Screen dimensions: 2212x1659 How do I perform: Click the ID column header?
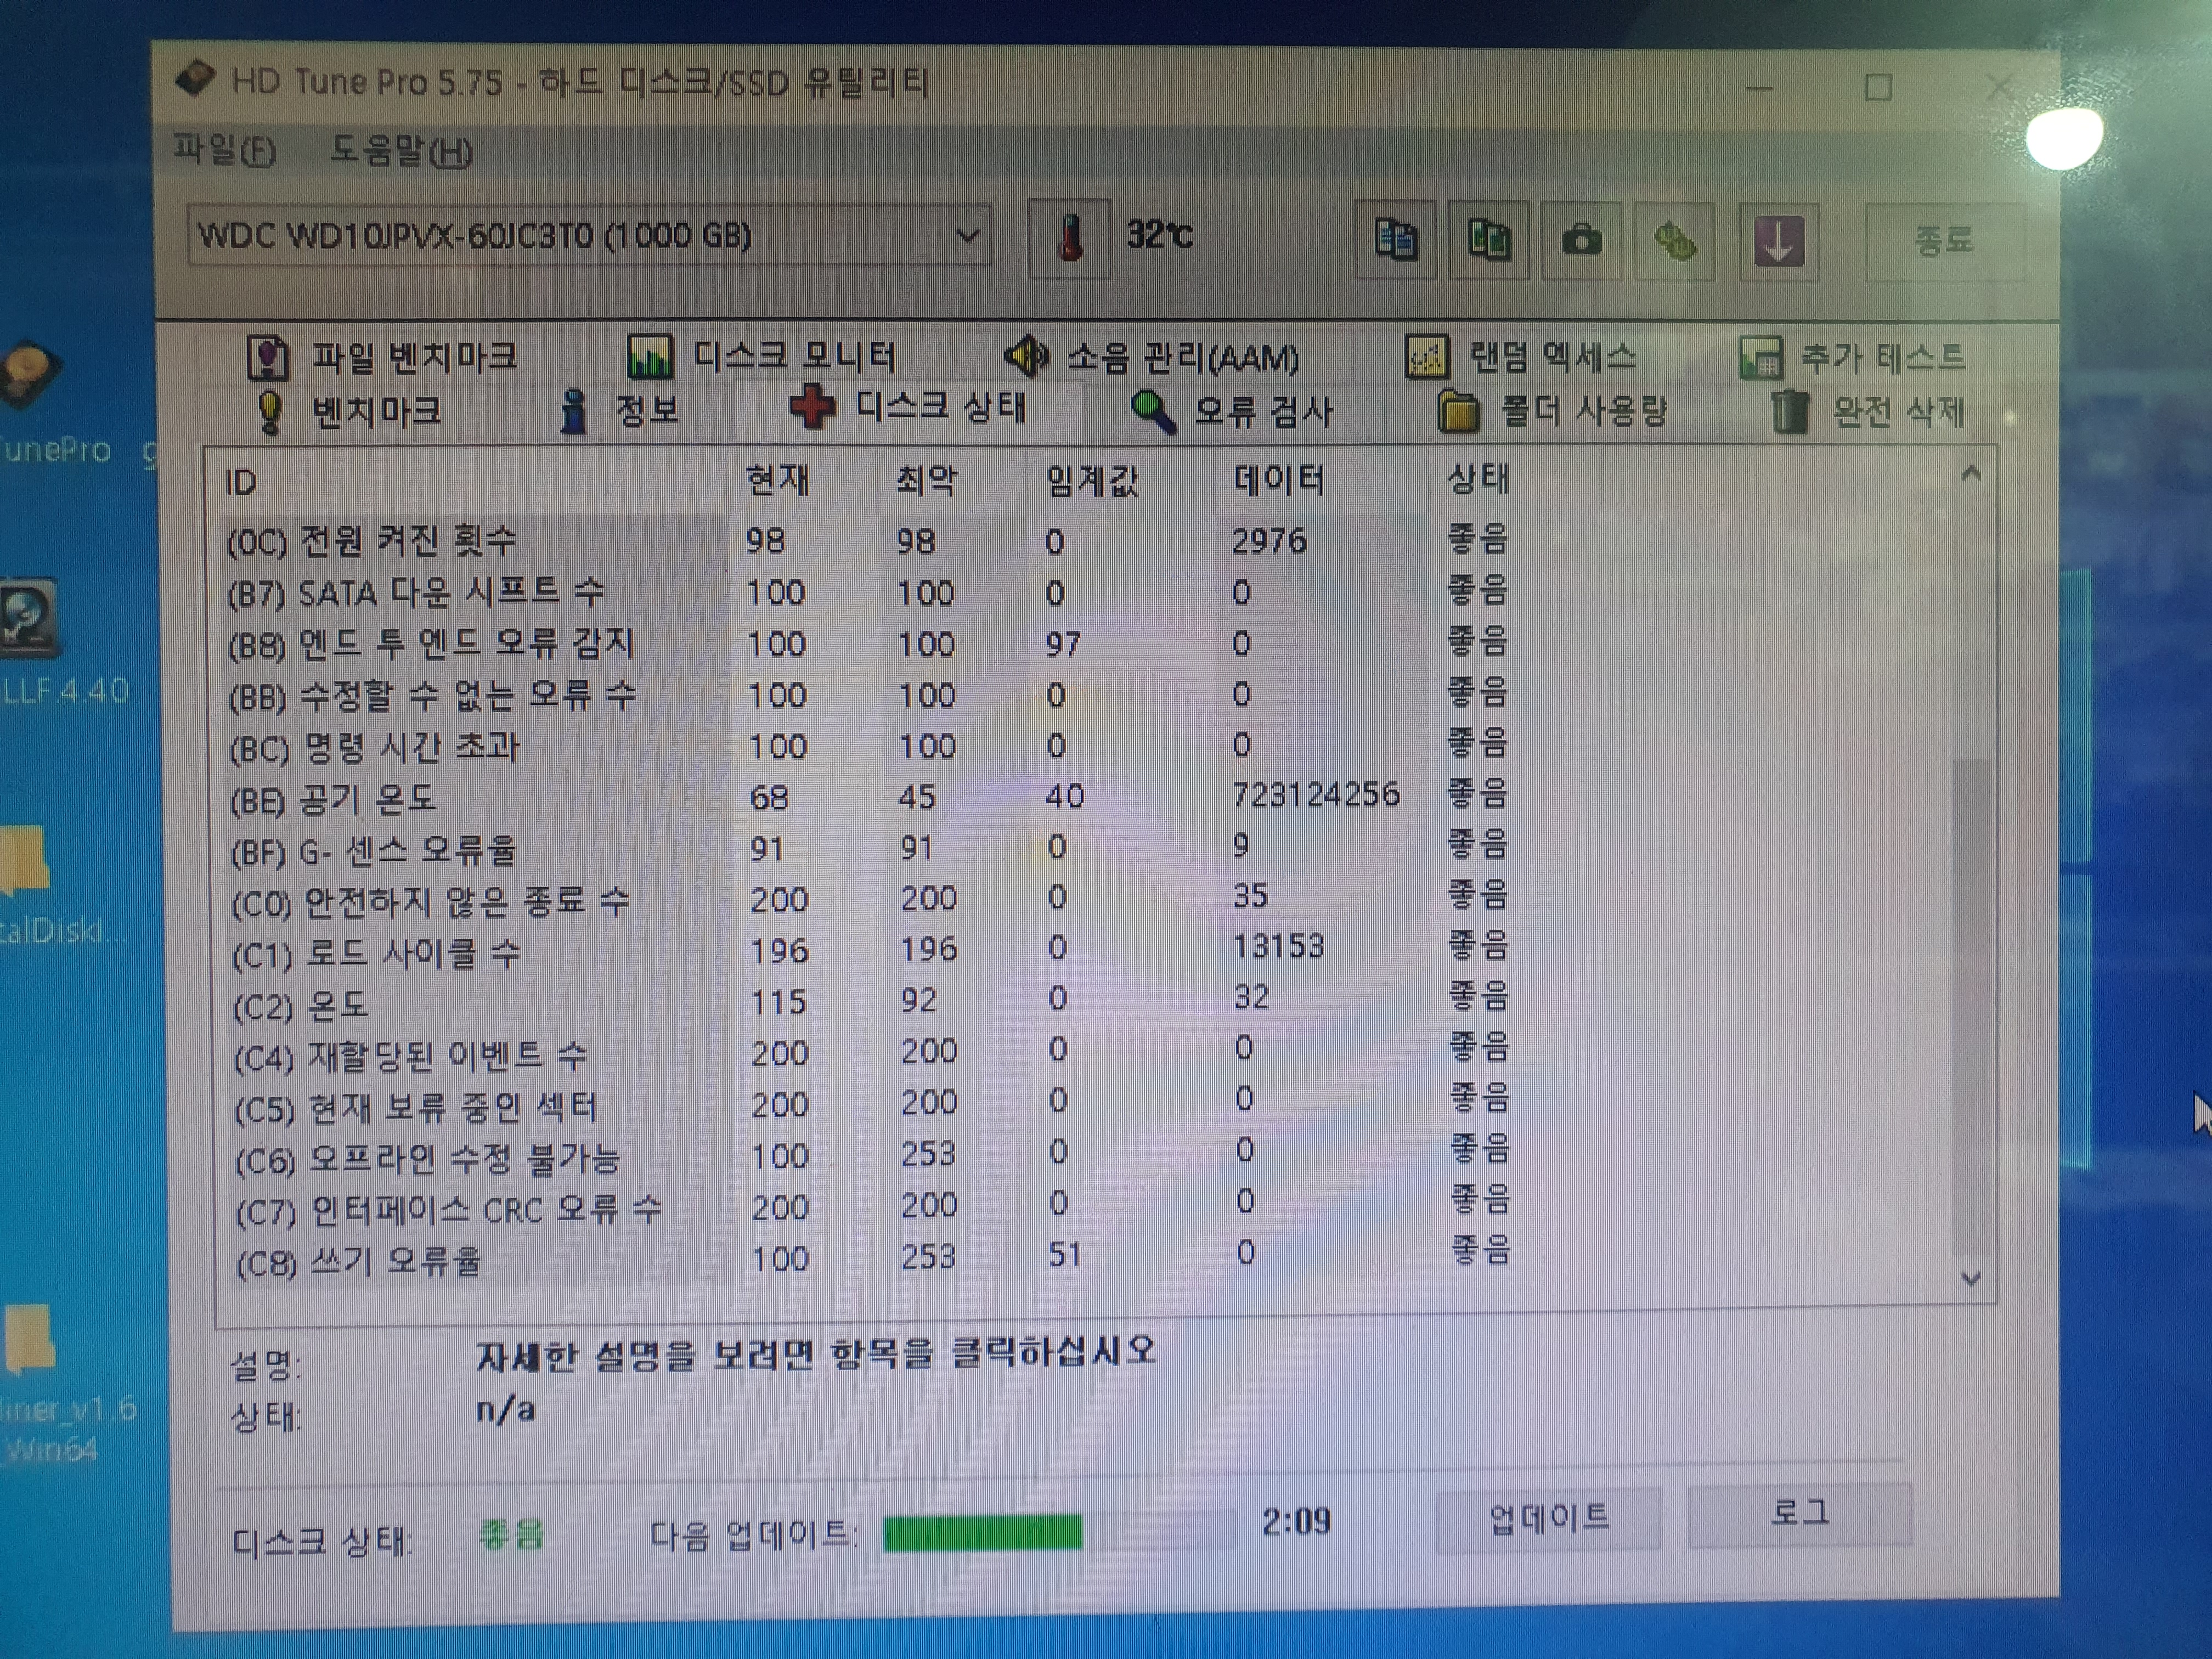[241, 483]
